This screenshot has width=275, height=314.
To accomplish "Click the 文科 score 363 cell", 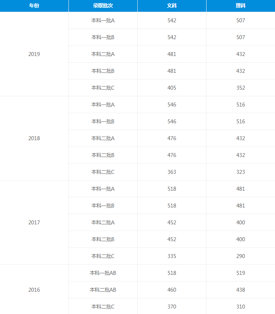I will [x=172, y=172].
